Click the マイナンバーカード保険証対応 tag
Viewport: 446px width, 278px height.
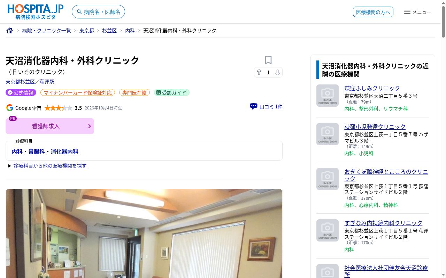pos(78,92)
